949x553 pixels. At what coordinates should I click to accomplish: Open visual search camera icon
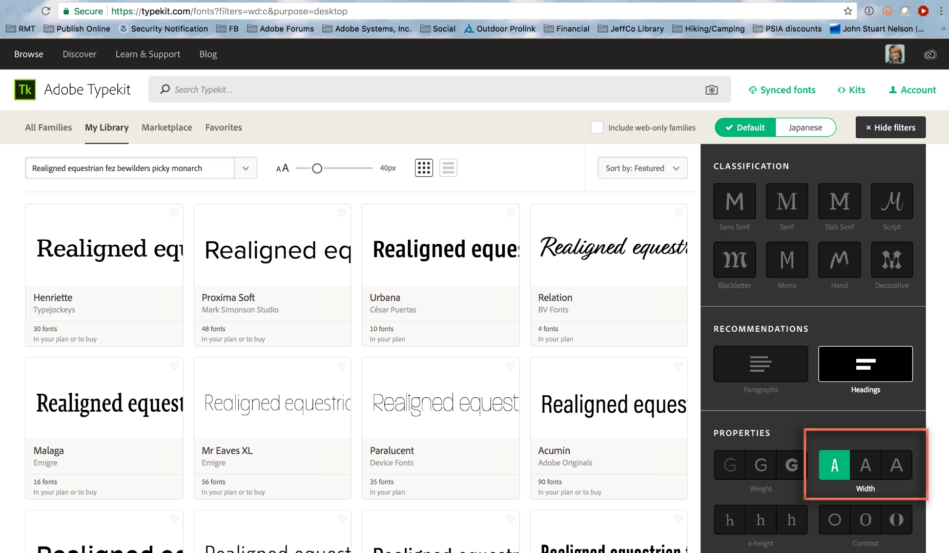711,90
